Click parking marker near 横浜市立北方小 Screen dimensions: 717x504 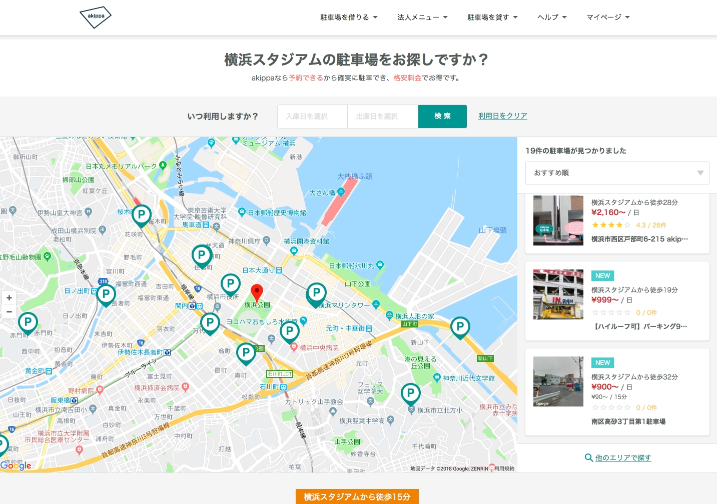point(411,394)
